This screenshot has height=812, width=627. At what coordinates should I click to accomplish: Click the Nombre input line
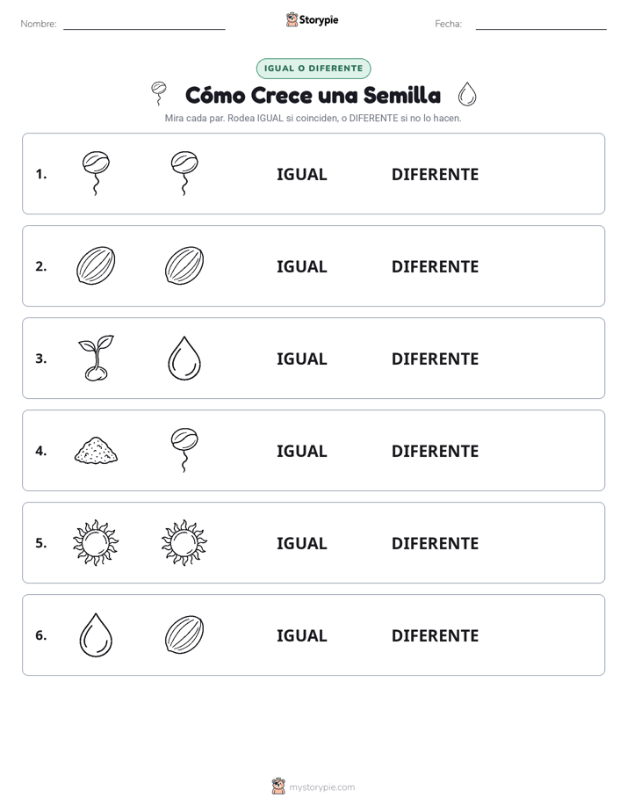pyautogui.click(x=144, y=24)
